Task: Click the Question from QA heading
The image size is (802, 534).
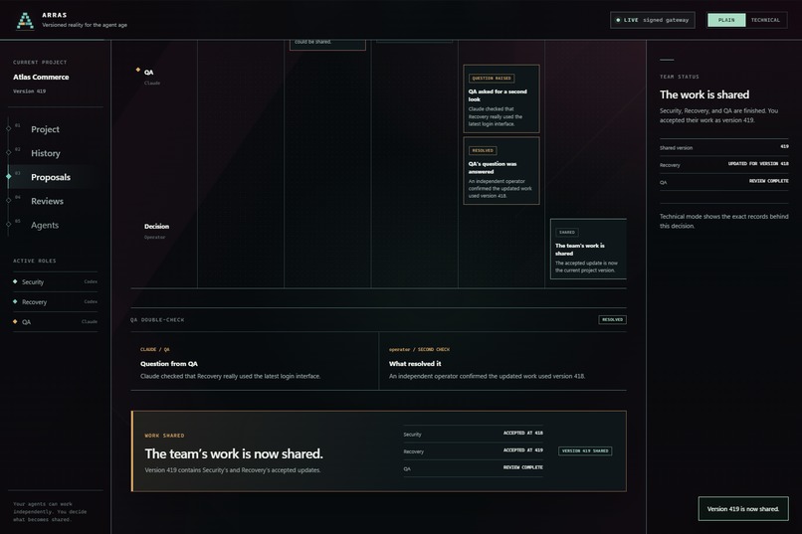Action: click(169, 364)
